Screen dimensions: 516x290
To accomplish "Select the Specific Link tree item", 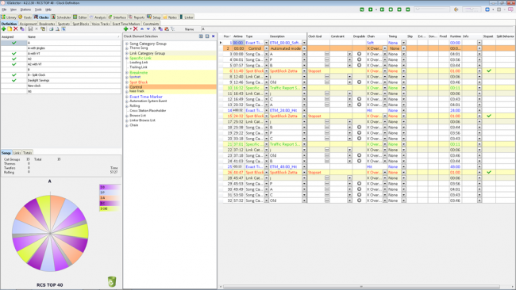I will [141, 58].
